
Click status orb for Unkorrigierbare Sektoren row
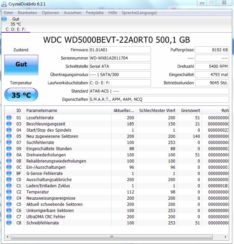click(x=9, y=210)
